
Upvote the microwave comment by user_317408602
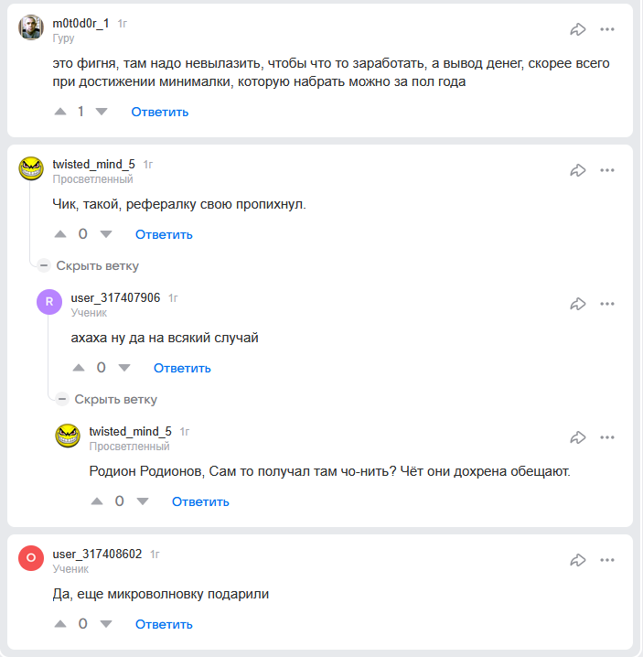(61, 624)
